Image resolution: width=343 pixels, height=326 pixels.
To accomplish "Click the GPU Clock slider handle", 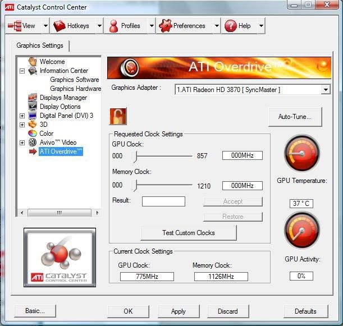I will click(135, 157).
